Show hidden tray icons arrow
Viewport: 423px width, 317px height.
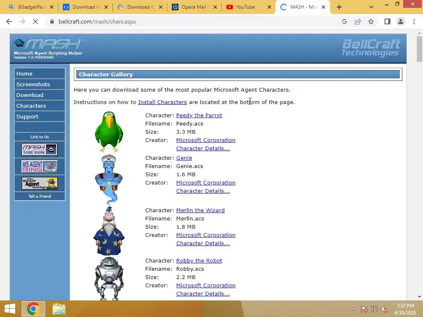pos(354,309)
